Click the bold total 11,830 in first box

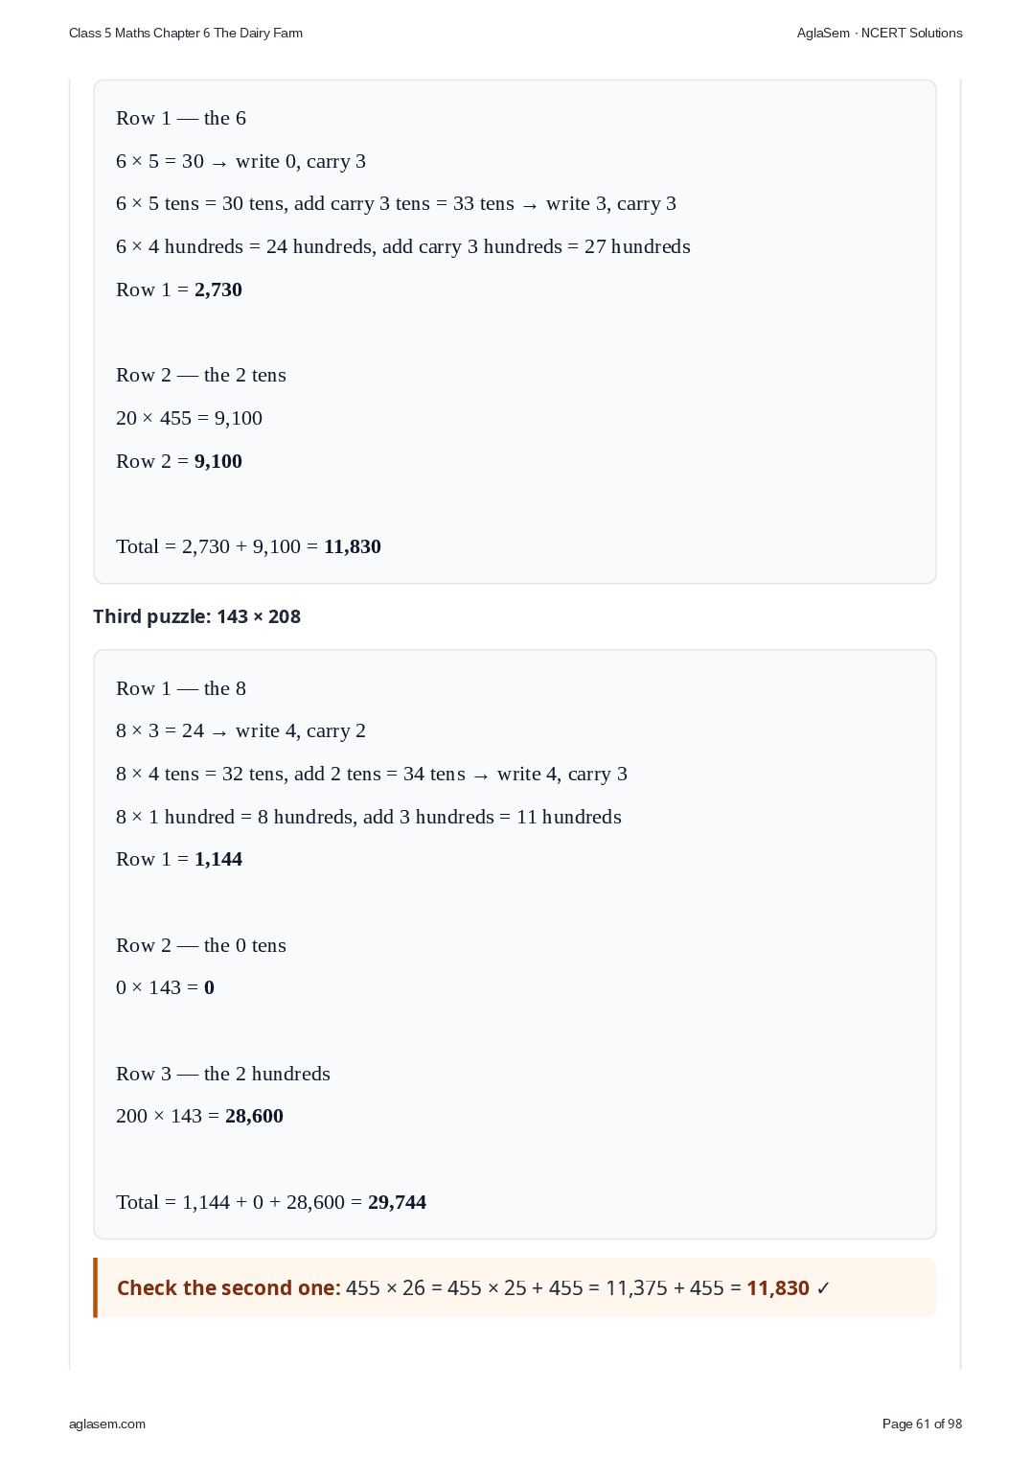point(352,546)
